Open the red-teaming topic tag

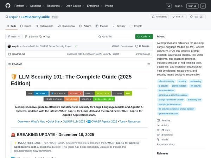196,81
